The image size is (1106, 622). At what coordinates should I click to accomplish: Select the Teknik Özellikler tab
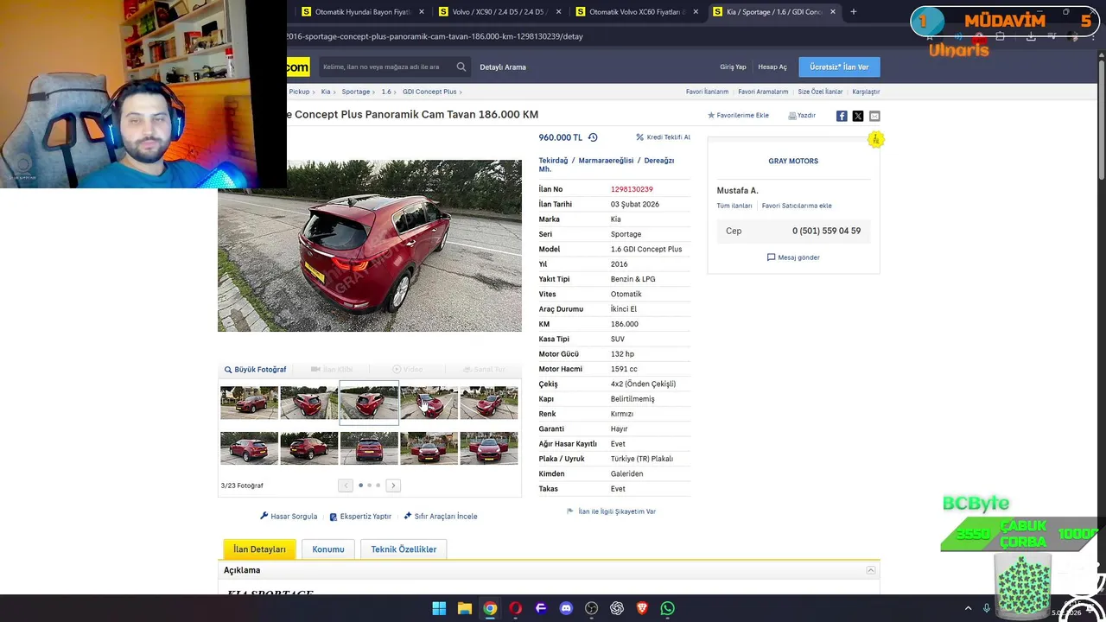pyautogui.click(x=404, y=549)
